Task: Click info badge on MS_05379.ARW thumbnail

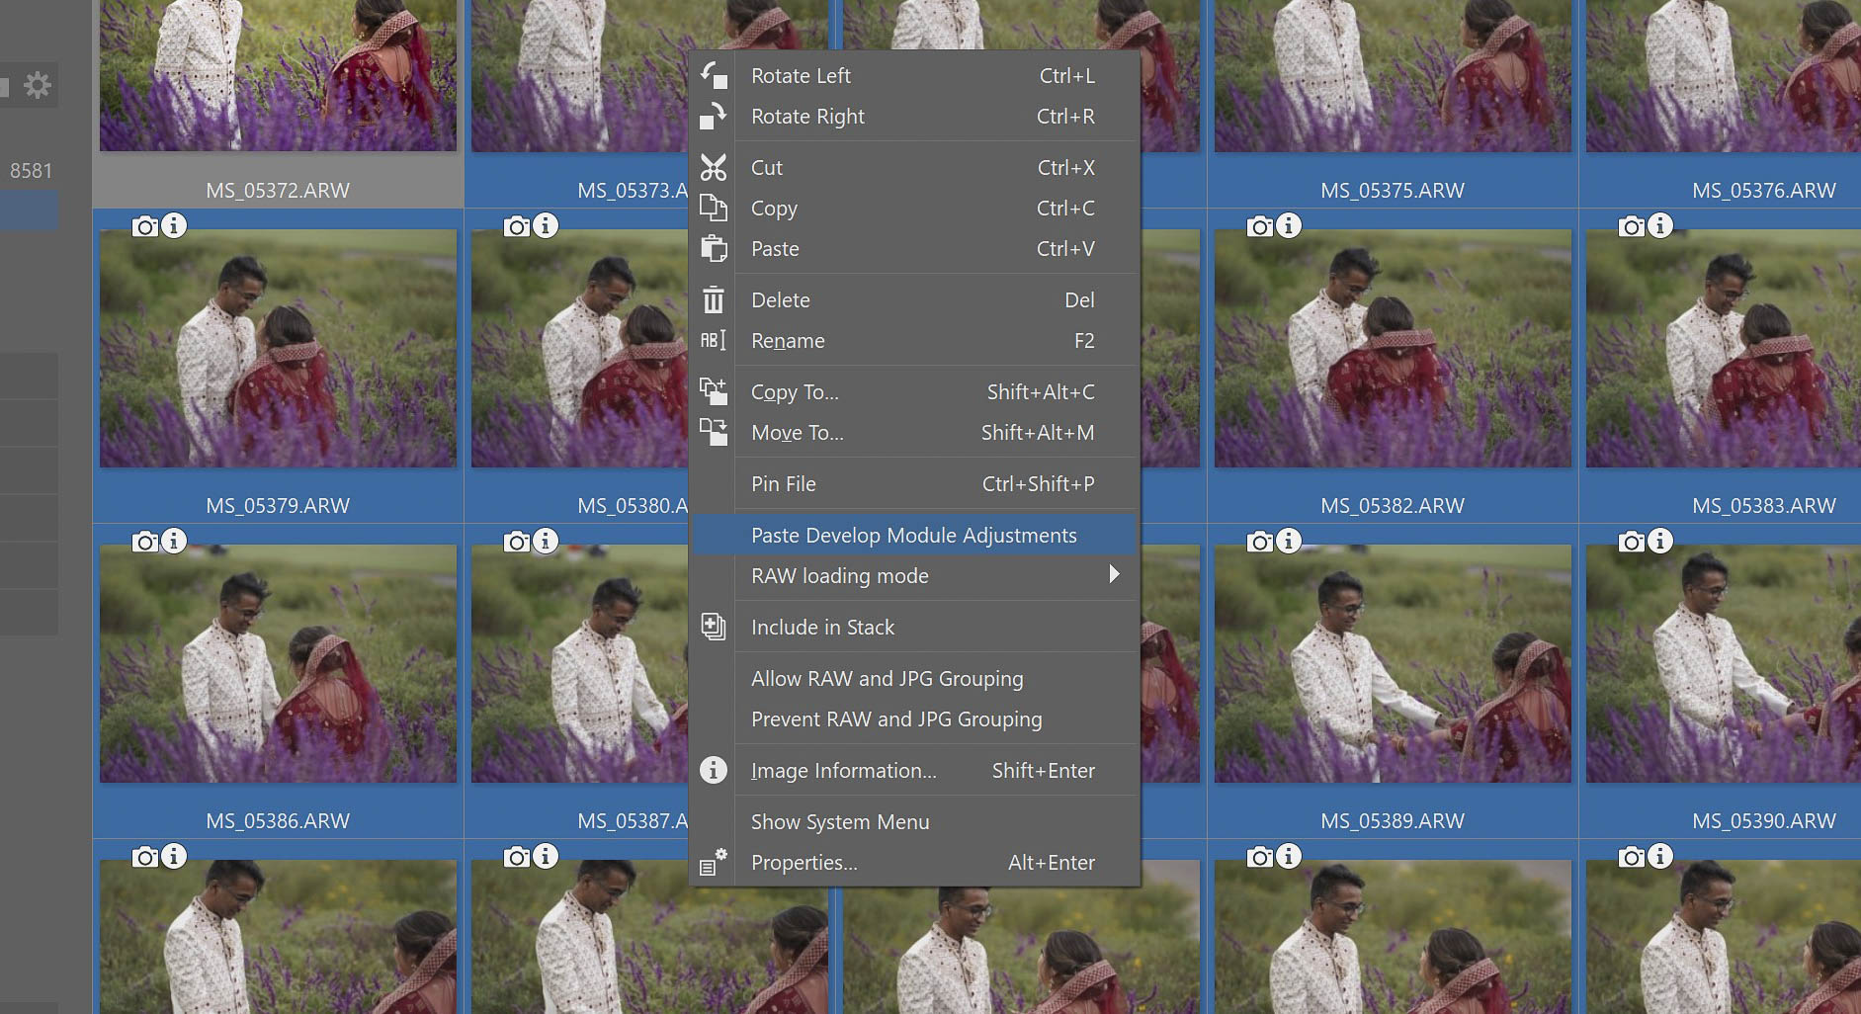Action: [x=173, y=226]
